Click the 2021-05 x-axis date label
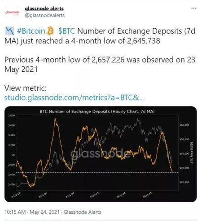 point(147,195)
